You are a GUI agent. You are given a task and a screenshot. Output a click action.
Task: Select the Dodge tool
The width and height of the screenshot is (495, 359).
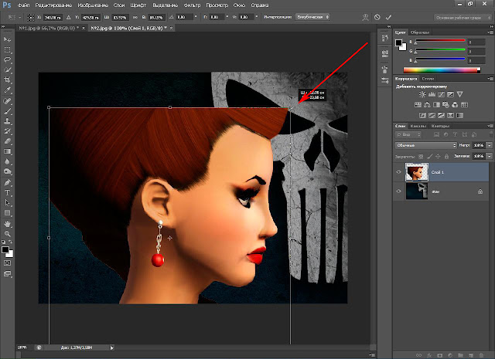pos(7,171)
